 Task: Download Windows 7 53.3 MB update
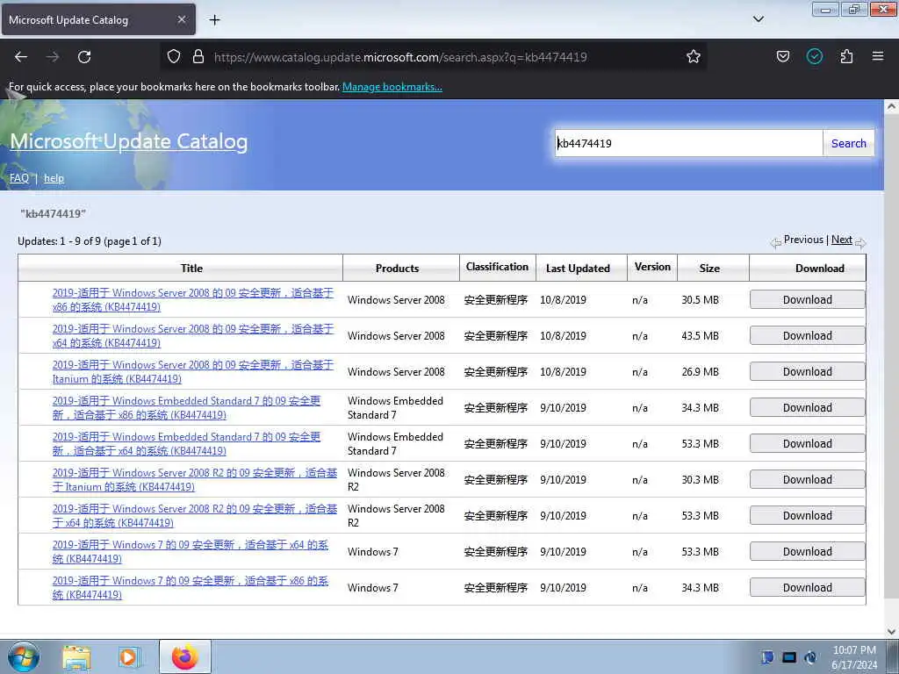click(808, 551)
